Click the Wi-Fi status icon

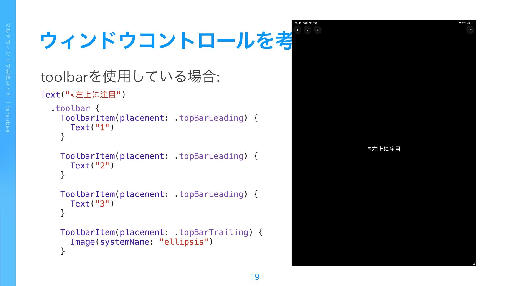tap(460, 23)
